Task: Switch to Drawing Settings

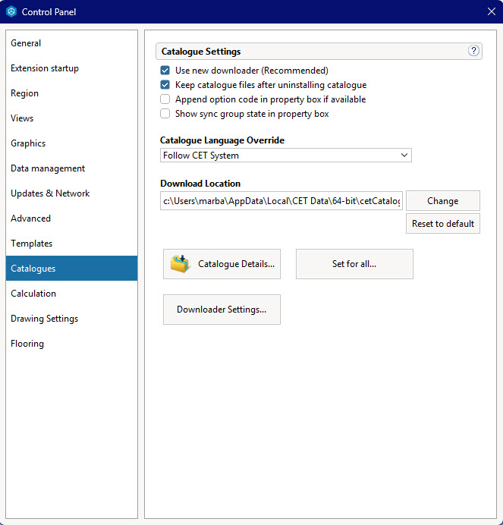Action: click(x=71, y=319)
